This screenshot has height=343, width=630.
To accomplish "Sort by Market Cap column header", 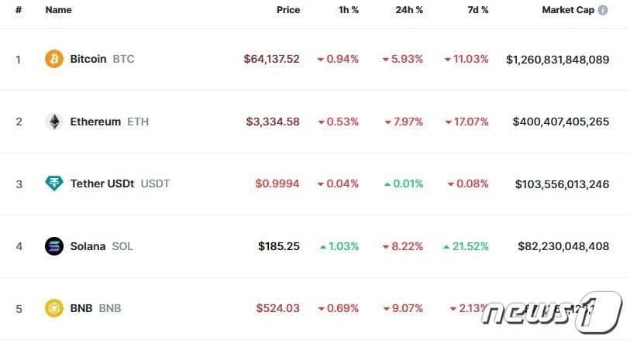I will (569, 10).
